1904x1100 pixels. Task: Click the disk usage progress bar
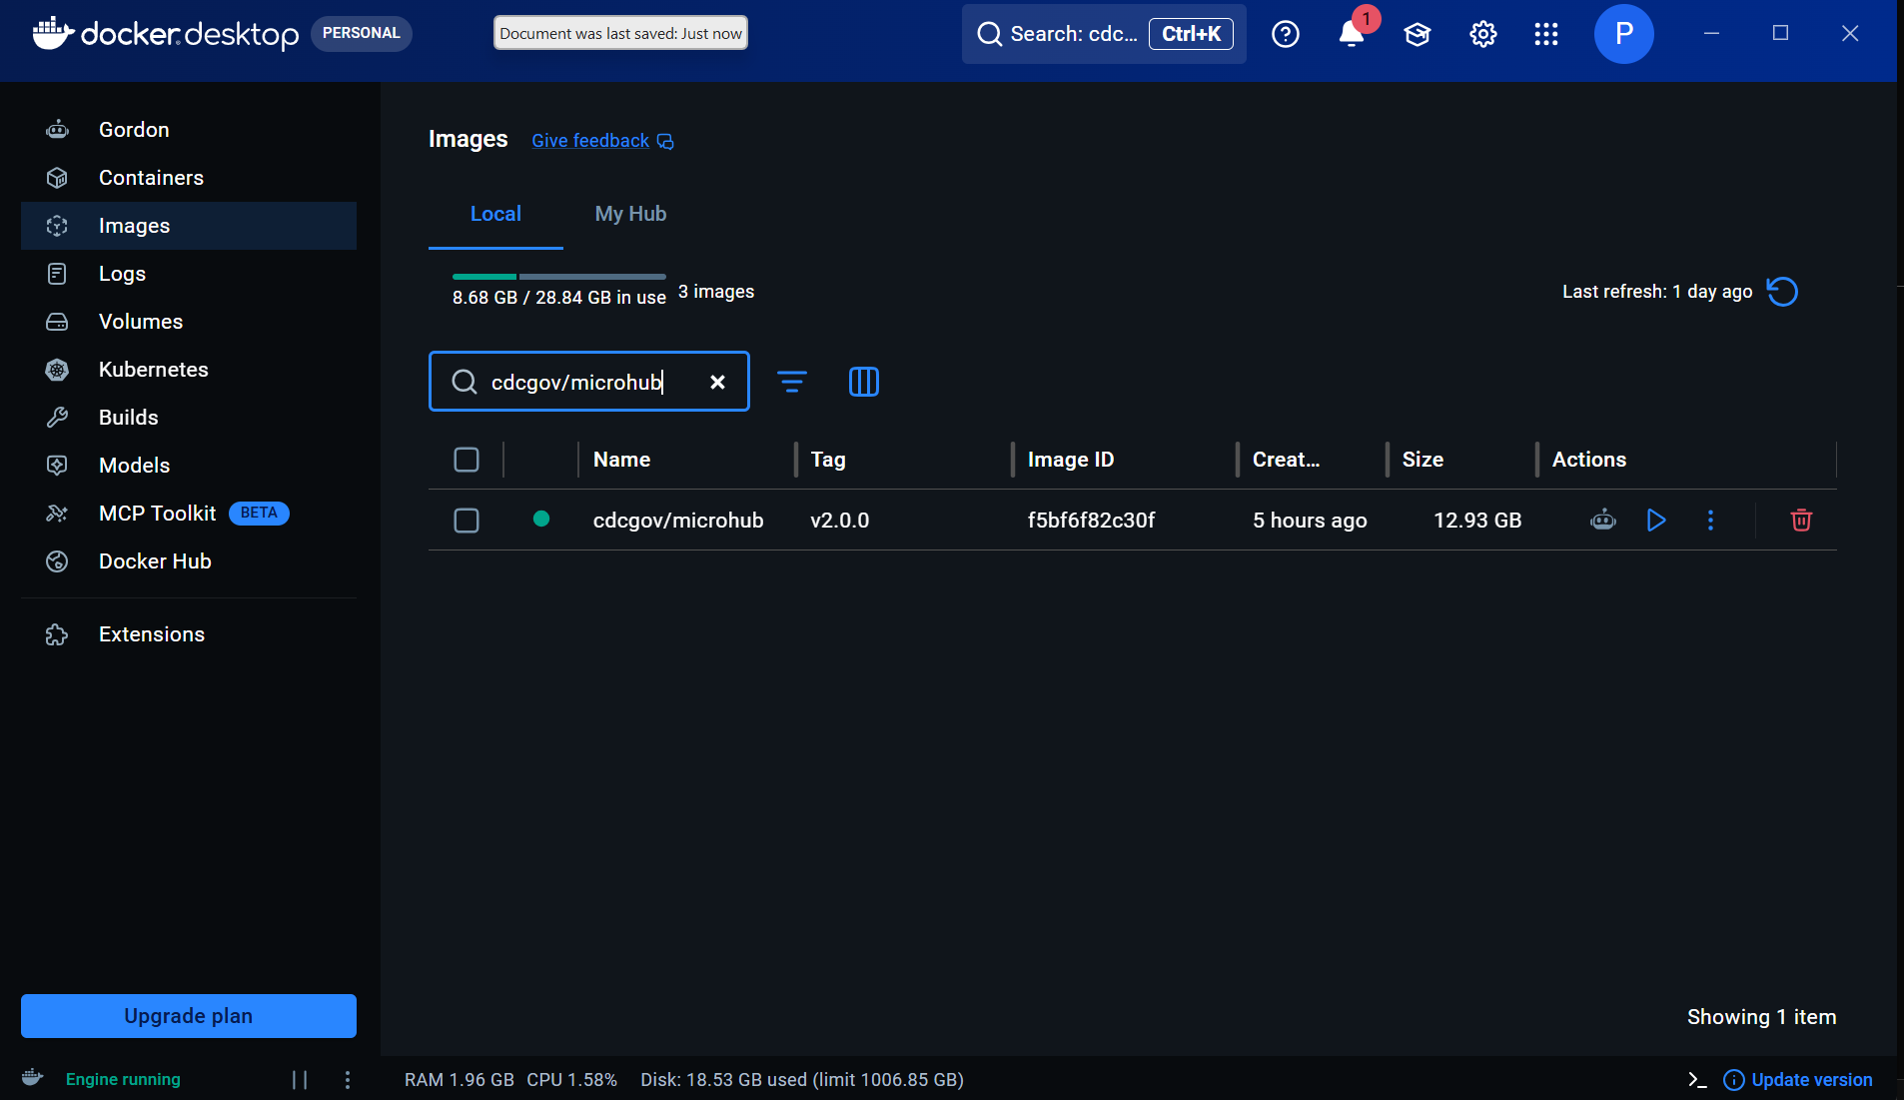click(x=559, y=277)
